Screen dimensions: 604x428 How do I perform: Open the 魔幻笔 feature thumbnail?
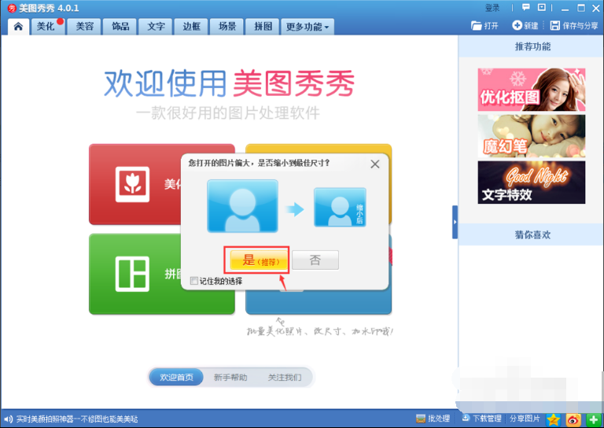(532, 136)
